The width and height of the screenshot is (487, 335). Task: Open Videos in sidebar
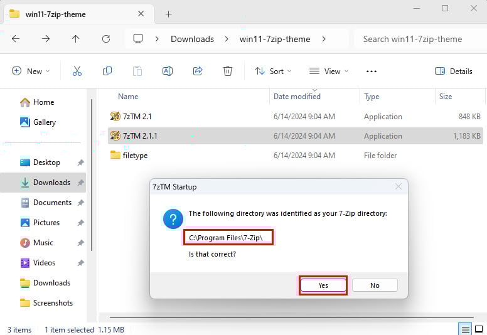pyautogui.click(x=43, y=263)
